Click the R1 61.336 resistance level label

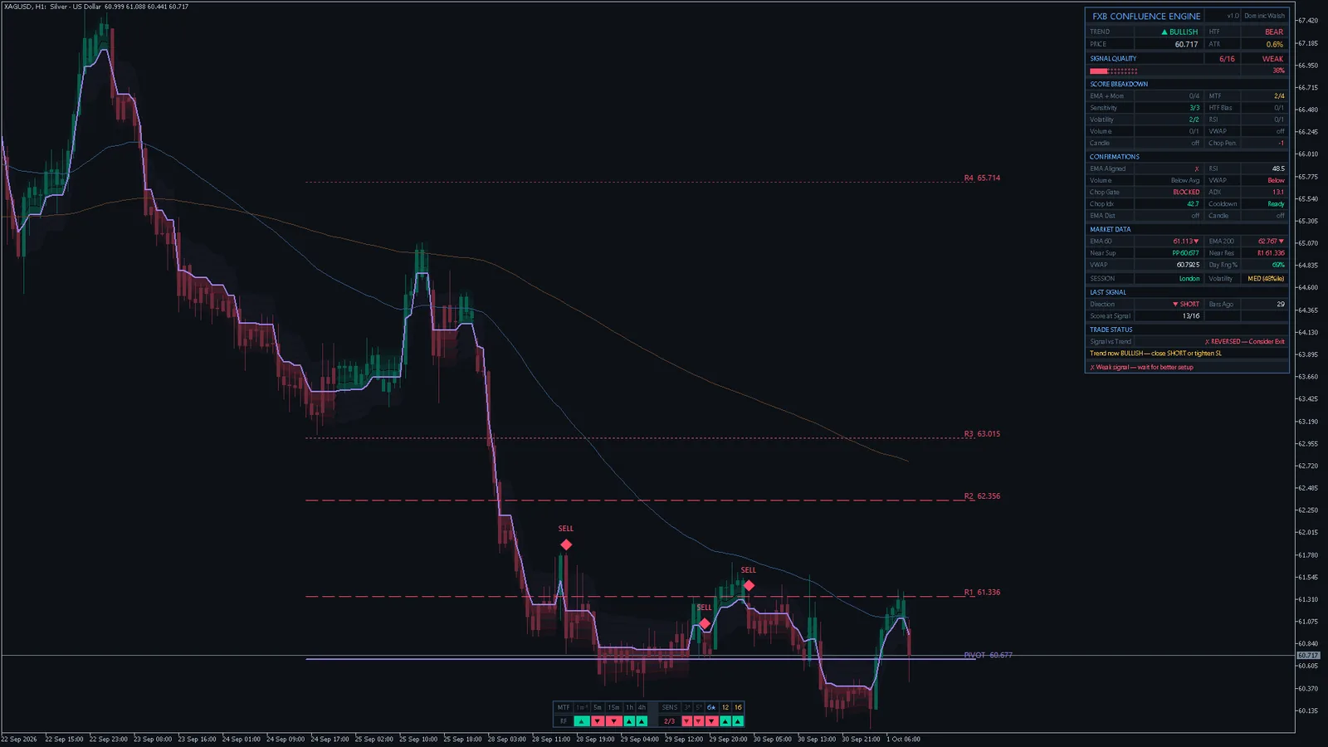(x=982, y=593)
